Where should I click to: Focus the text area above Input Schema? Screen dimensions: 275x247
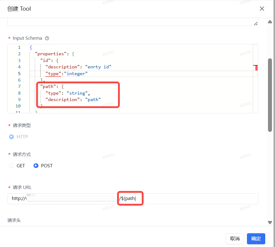click(x=131, y=22)
